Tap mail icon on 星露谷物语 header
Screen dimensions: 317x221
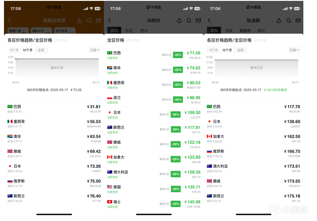pos(99,20)
